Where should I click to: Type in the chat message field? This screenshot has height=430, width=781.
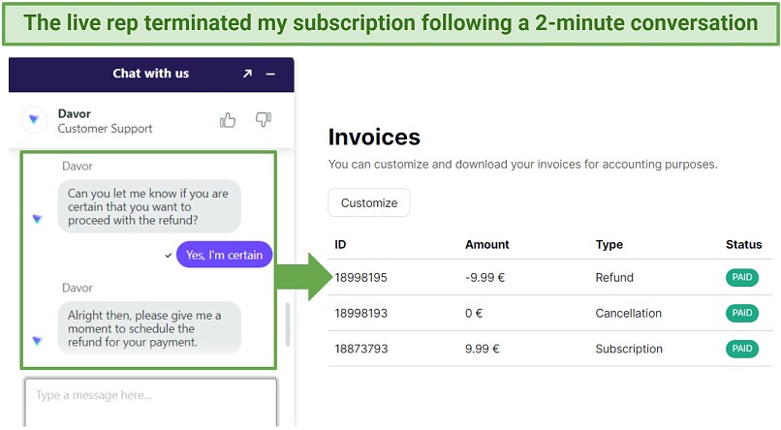tap(150, 396)
